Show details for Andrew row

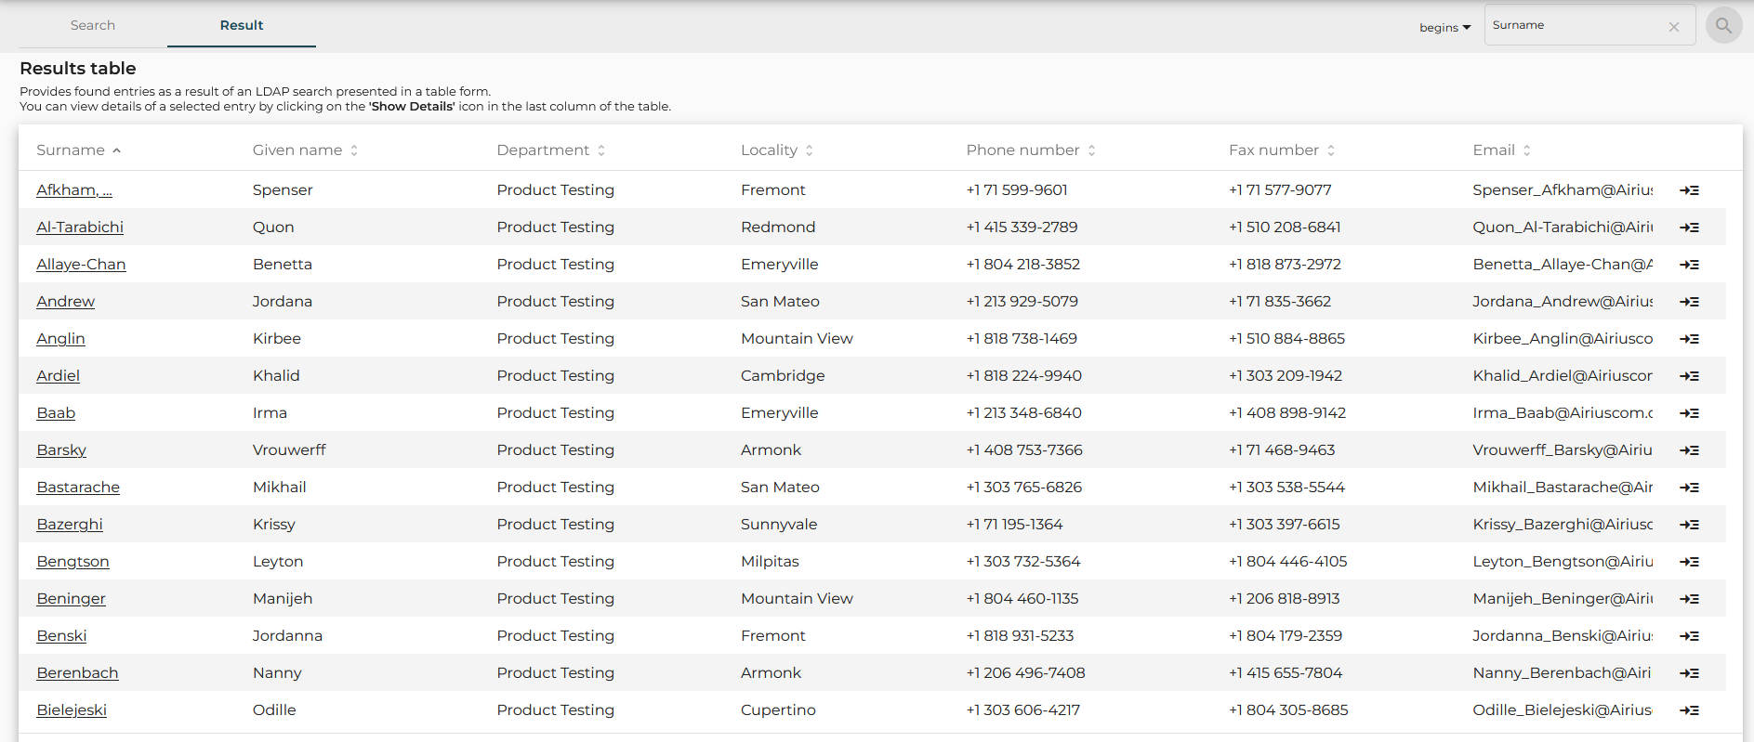[x=1689, y=302]
